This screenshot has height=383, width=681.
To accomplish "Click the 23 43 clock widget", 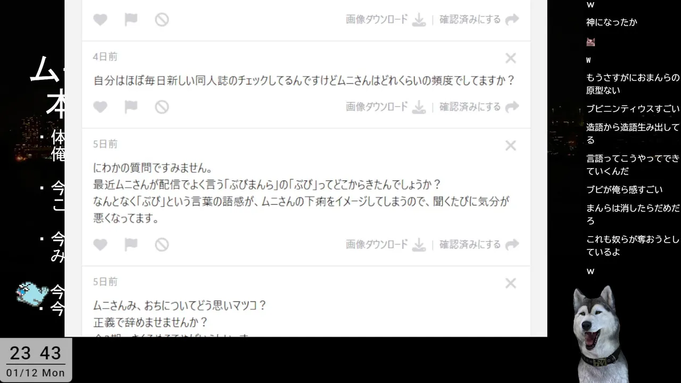I will pos(36,360).
